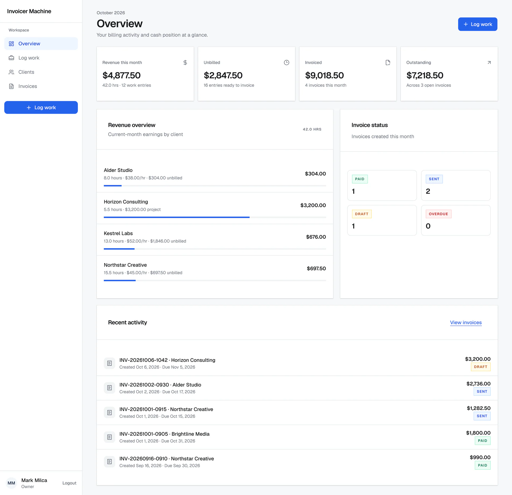Click Alder Studio revenue progress bar
The width and height of the screenshot is (512, 495).
pos(215,186)
